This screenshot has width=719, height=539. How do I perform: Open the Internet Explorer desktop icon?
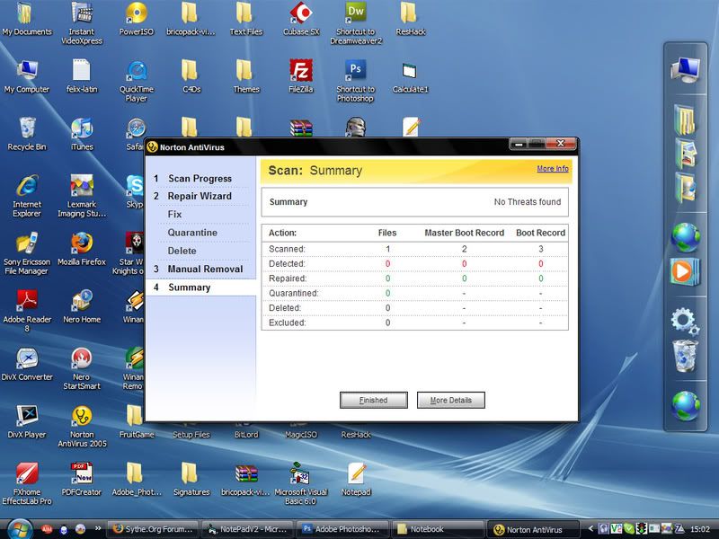(27, 195)
